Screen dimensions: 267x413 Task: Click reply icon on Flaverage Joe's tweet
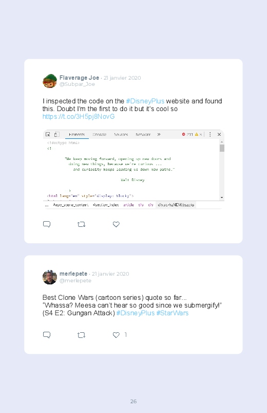pos(47,224)
